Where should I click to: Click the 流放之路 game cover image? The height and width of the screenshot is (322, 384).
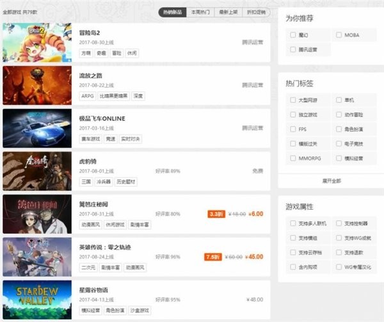click(x=37, y=85)
